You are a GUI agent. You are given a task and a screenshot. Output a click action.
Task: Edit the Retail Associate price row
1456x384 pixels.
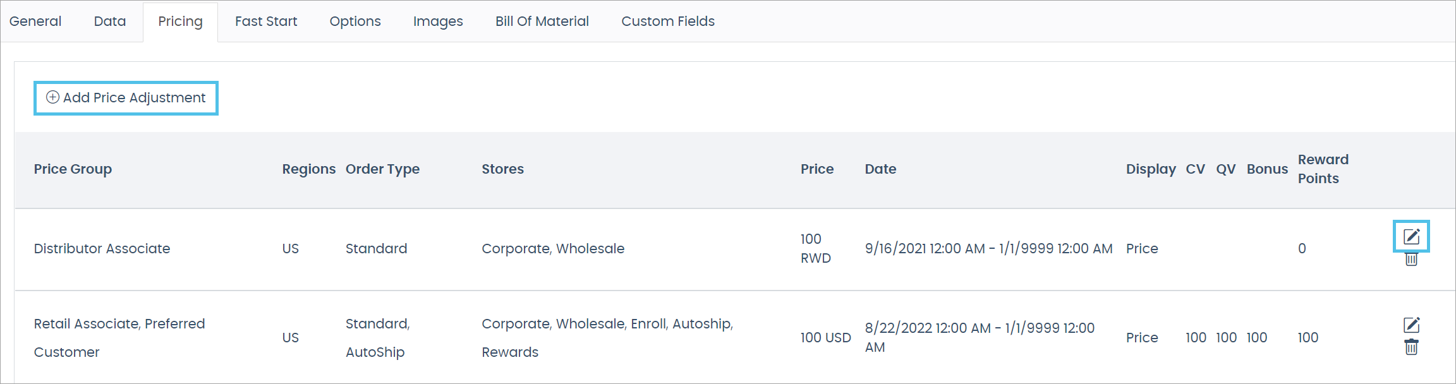tap(1411, 325)
